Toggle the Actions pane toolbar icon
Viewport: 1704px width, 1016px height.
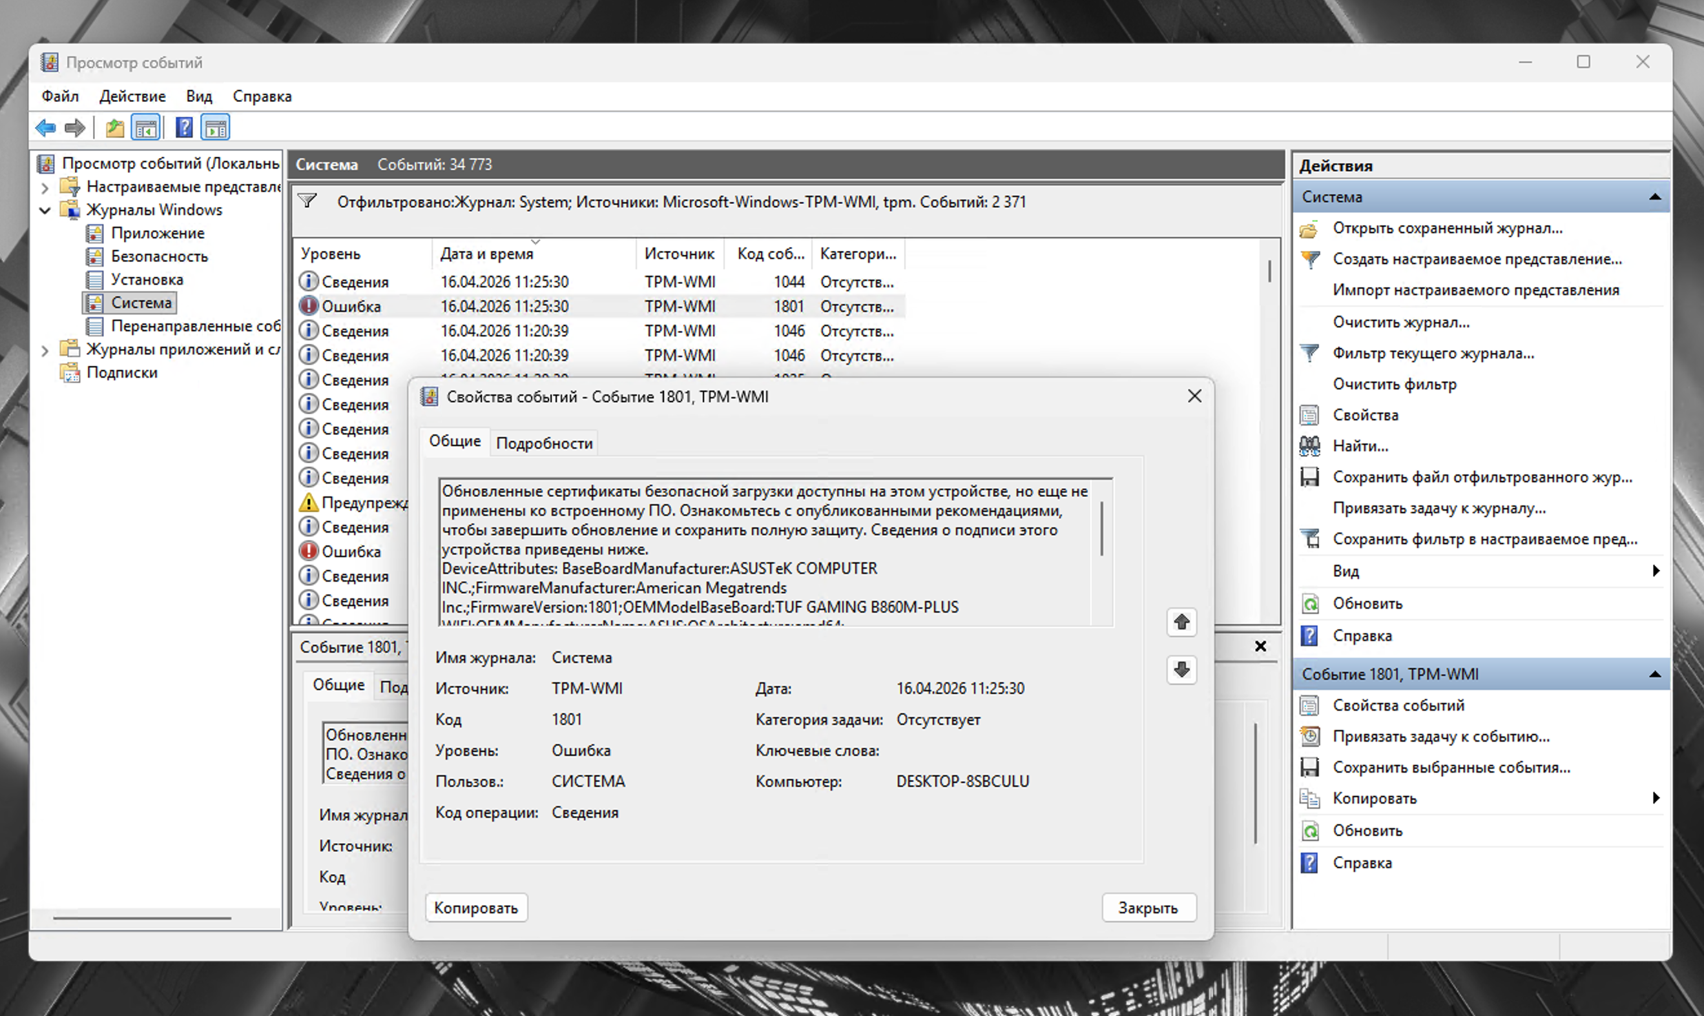pyautogui.click(x=216, y=128)
